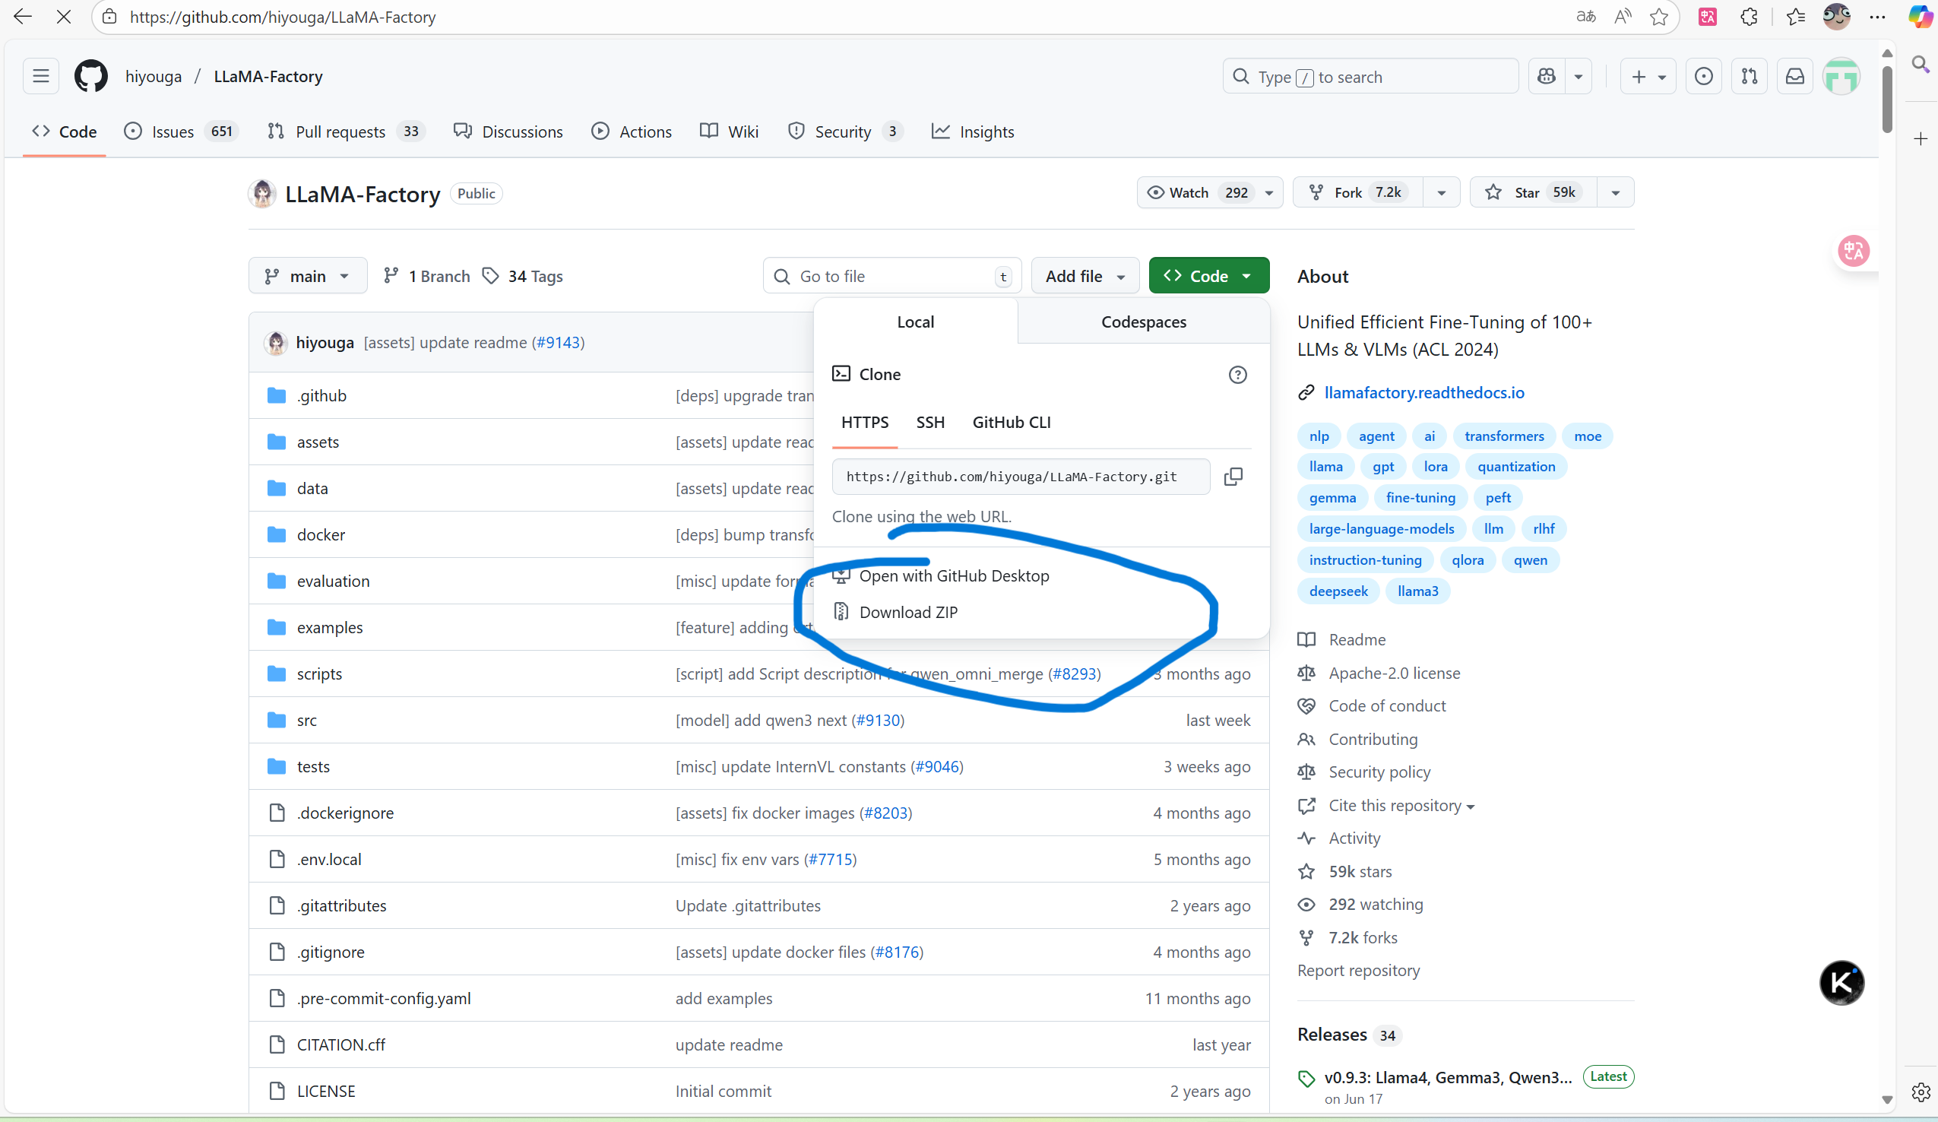Open browser settings and more menu

click(1877, 16)
